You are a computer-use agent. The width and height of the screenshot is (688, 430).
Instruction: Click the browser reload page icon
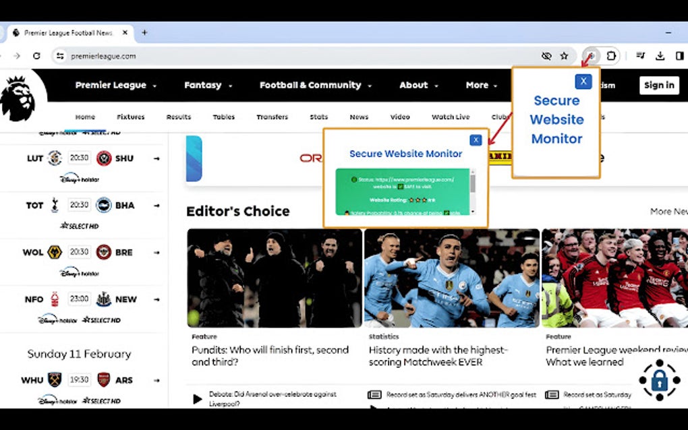click(37, 57)
